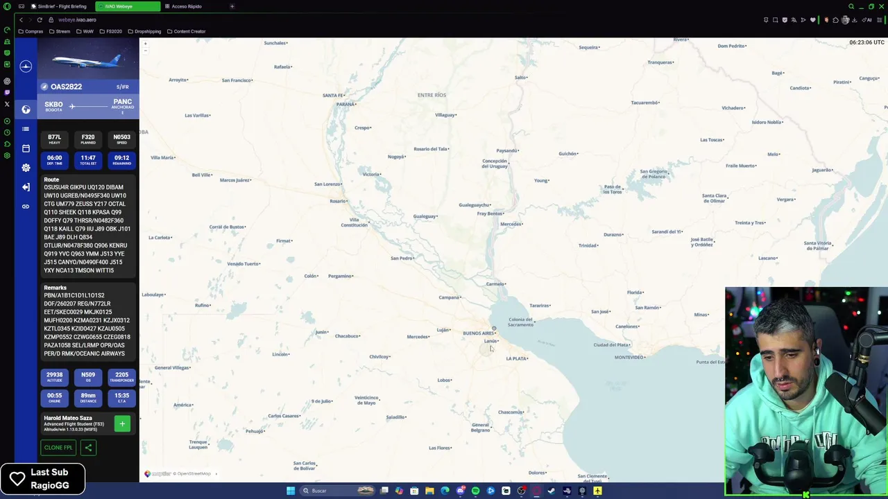Viewport: 888px width, 499px height.
Task: Click the login arrow sidebar icon
Action: coord(26,187)
